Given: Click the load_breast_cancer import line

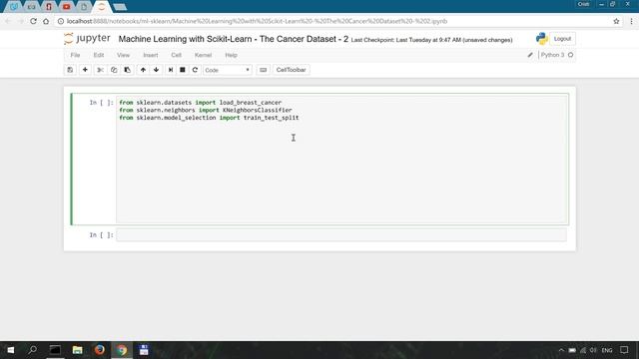Looking at the screenshot, I should point(200,103).
